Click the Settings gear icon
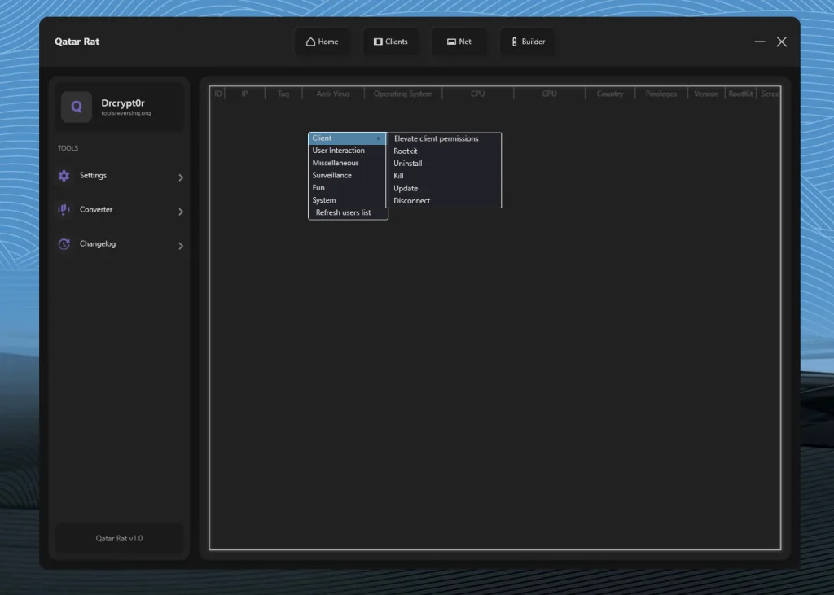The width and height of the screenshot is (834, 595). (x=64, y=176)
